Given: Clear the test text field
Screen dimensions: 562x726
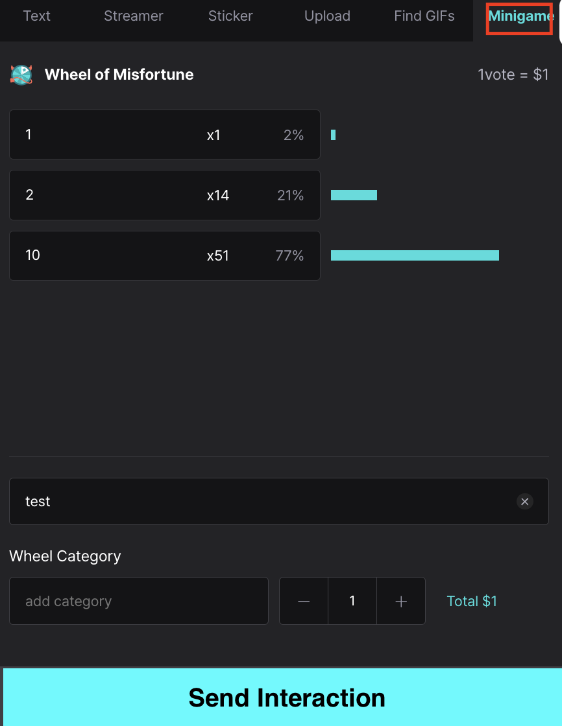Looking at the screenshot, I should pyautogui.click(x=524, y=502).
